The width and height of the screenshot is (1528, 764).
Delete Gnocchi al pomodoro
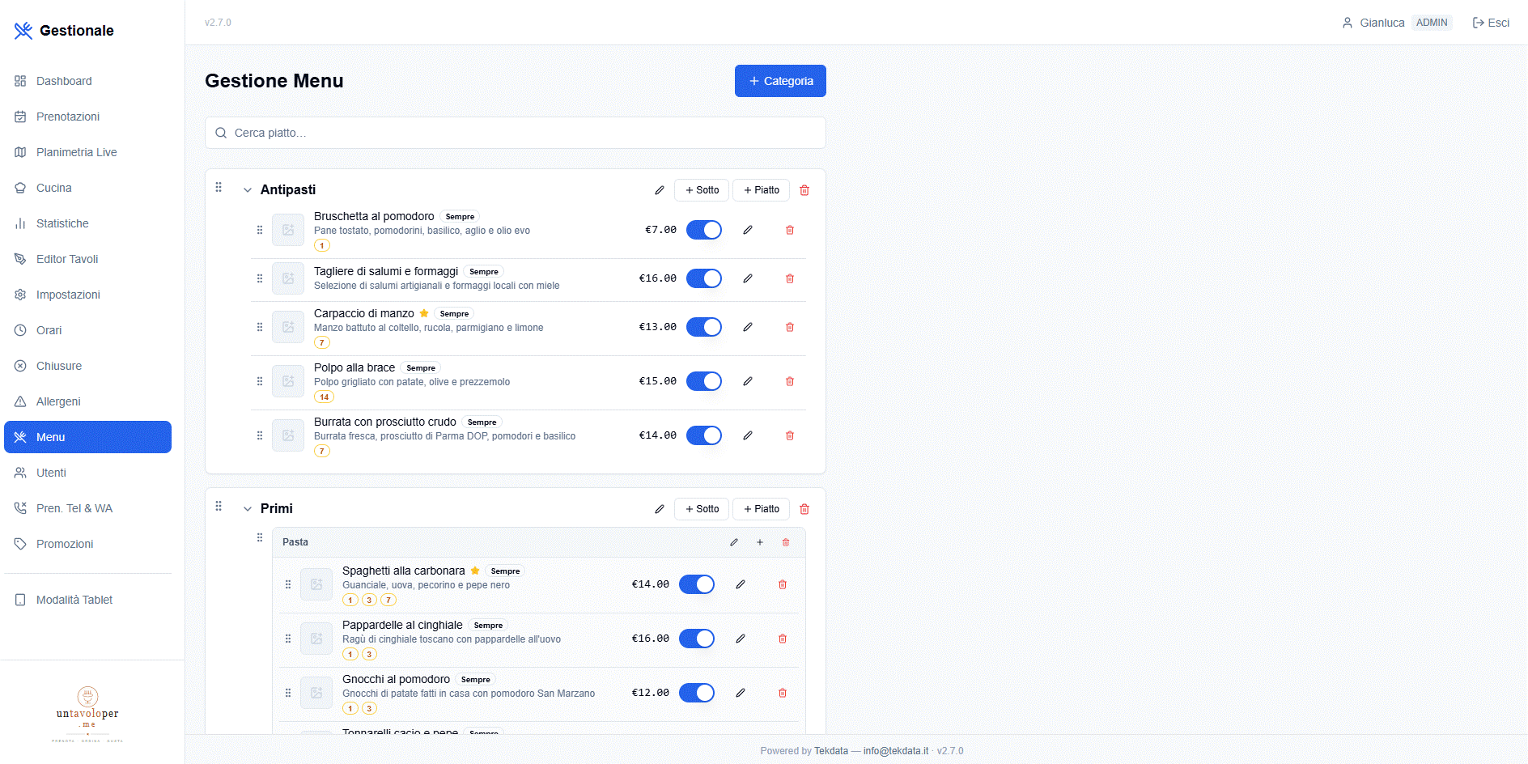click(x=783, y=693)
